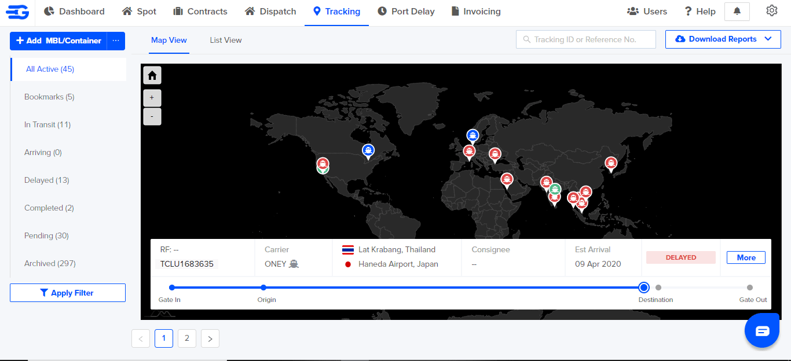This screenshot has width=791, height=361.
Task: Open the three-dots menu beside Add MBL/Container
Action: point(116,40)
